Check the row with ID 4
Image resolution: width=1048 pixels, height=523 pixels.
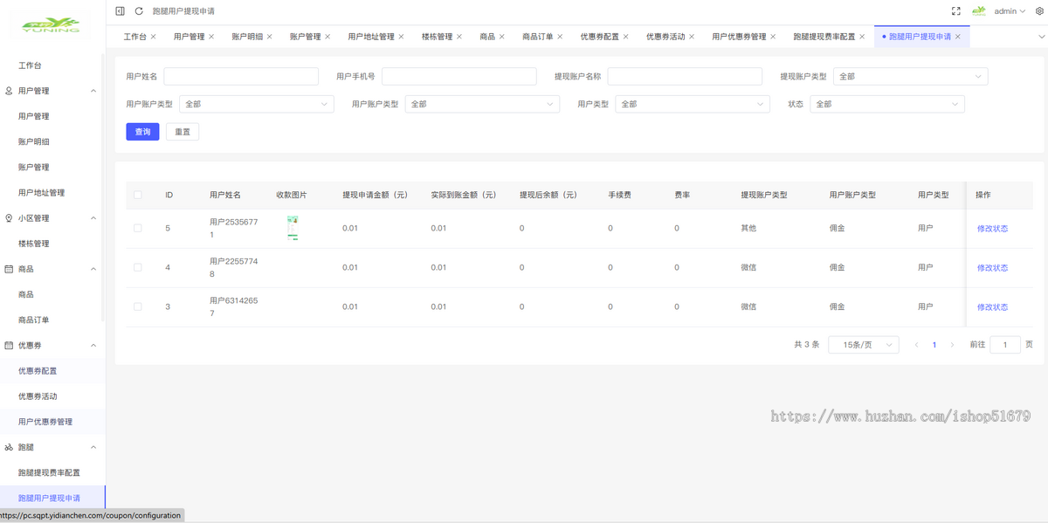pyautogui.click(x=138, y=267)
